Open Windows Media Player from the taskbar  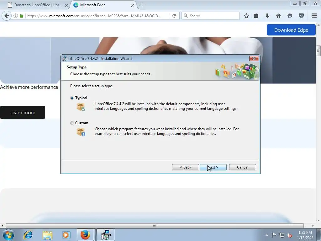tap(66, 235)
